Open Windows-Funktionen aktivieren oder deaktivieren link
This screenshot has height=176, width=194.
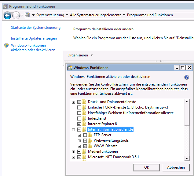pos(33,48)
